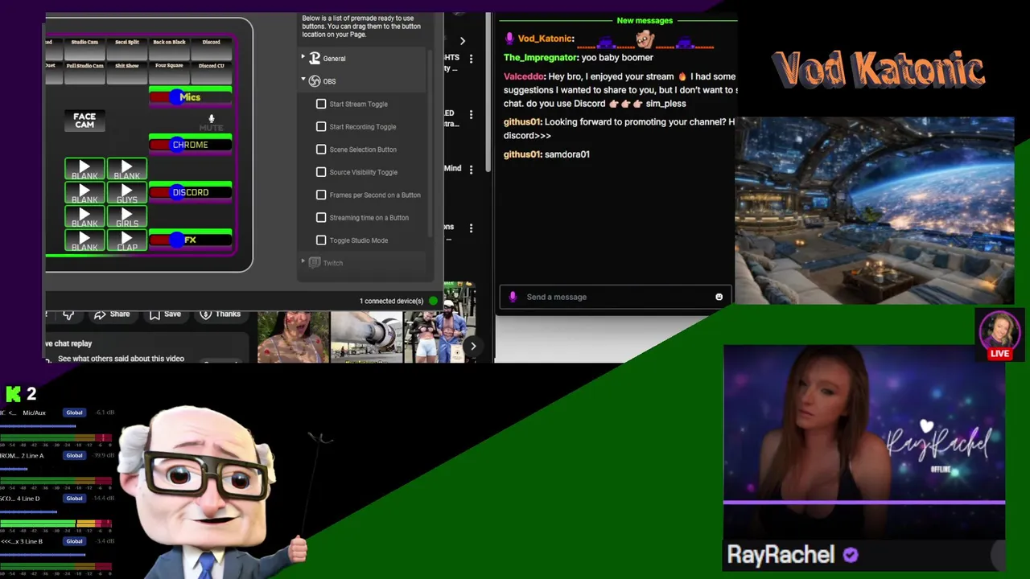The image size is (1030, 579).
Task: Click the General category logo icon
Action: [315, 58]
